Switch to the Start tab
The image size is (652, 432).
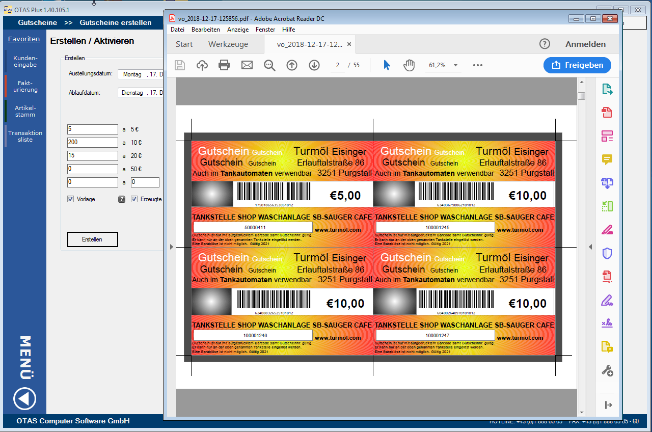coord(184,44)
